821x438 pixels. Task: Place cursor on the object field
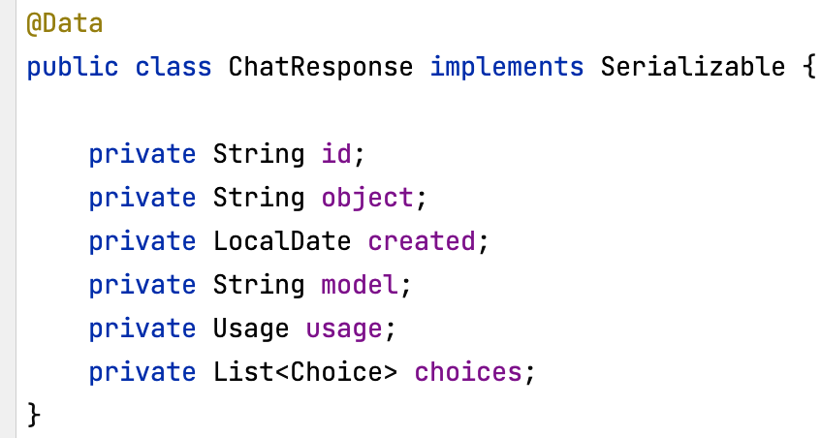coord(367,198)
